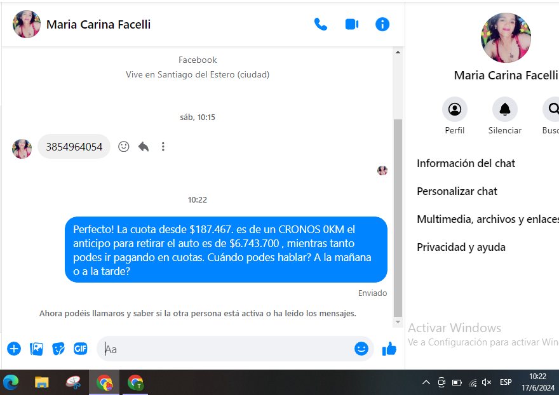Toggle the conversation information panel icon
The height and width of the screenshot is (395, 559).
coord(382,24)
